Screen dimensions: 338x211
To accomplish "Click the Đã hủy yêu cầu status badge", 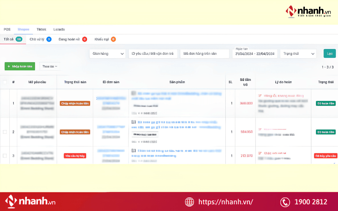I will pyautogui.click(x=326, y=156).
